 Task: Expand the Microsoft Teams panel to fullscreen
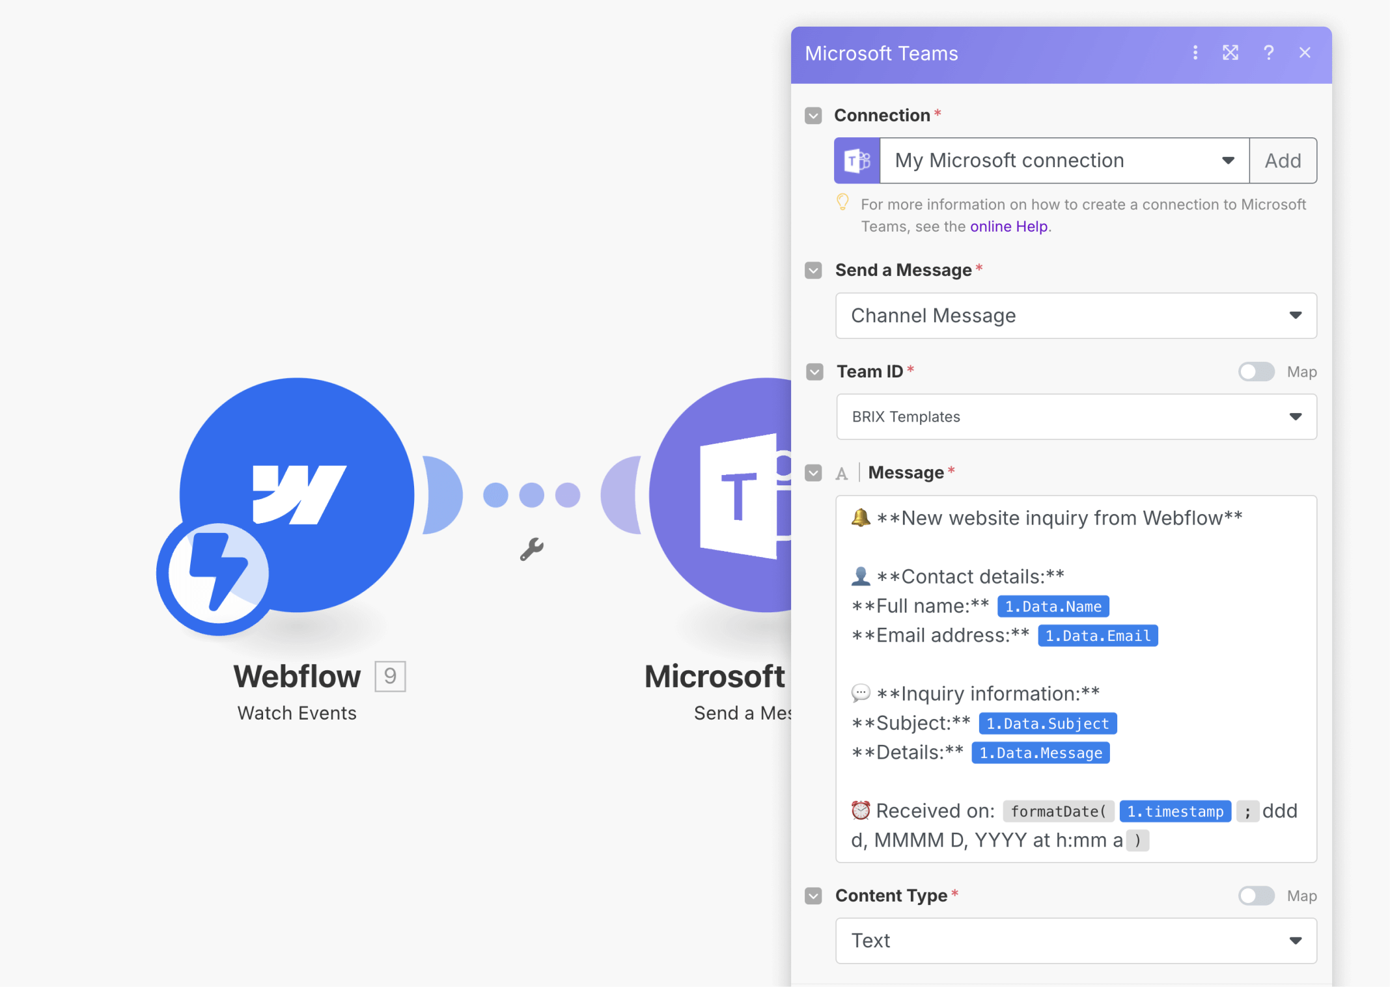coord(1230,53)
